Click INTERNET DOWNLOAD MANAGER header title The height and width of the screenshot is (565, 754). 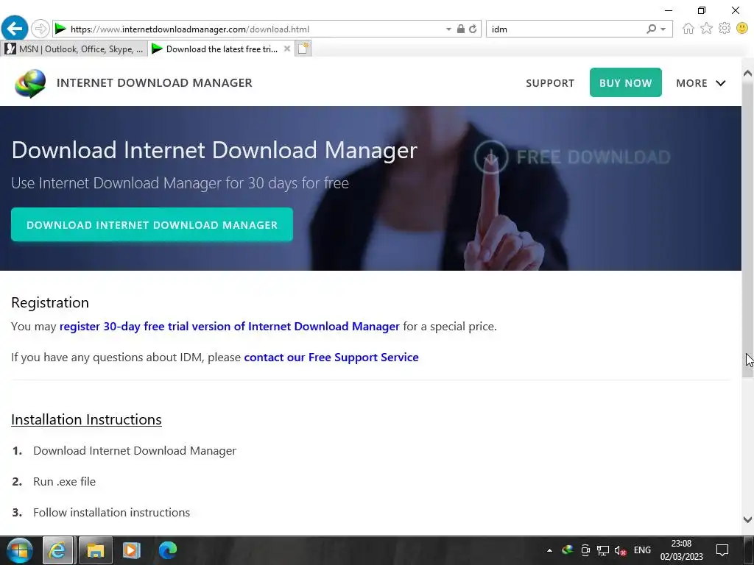tap(155, 82)
